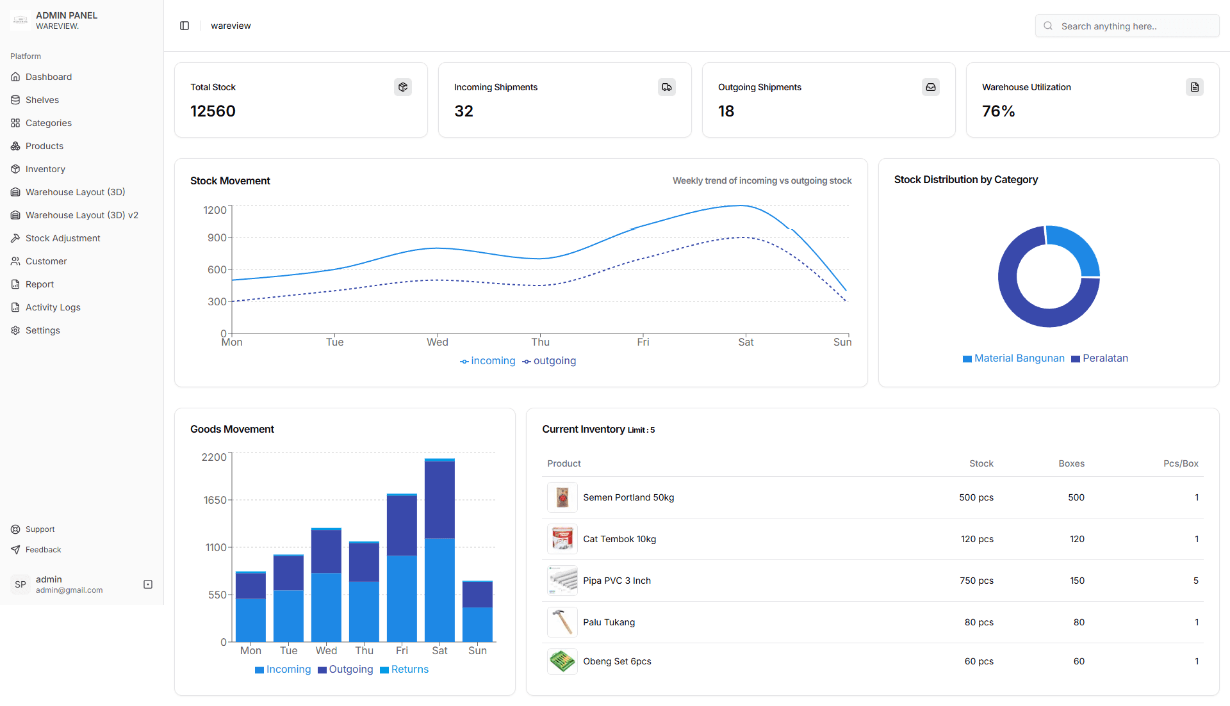The width and height of the screenshot is (1230, 706).
Task: Click the Incoming Shipments truck icon
Action: tap(667, 87)
